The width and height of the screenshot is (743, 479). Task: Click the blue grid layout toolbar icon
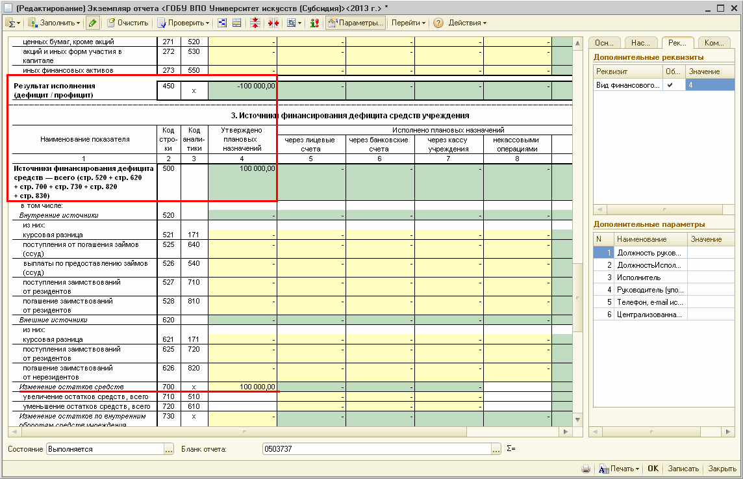tap(222, 23)
